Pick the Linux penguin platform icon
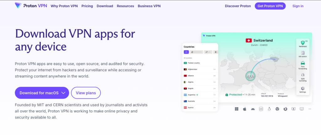The height and width of the screenshot is (139, 321). coord(269,109)
